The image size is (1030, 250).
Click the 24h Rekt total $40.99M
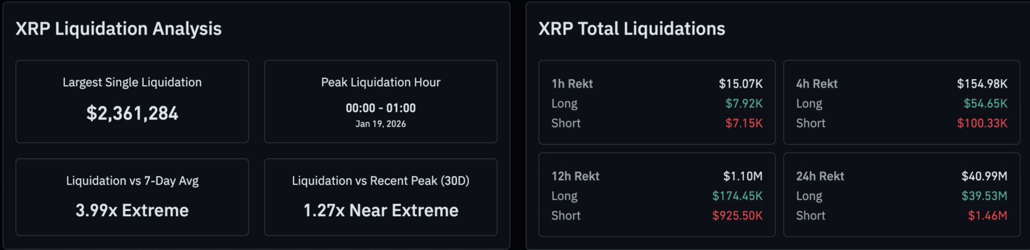point(984,176)
